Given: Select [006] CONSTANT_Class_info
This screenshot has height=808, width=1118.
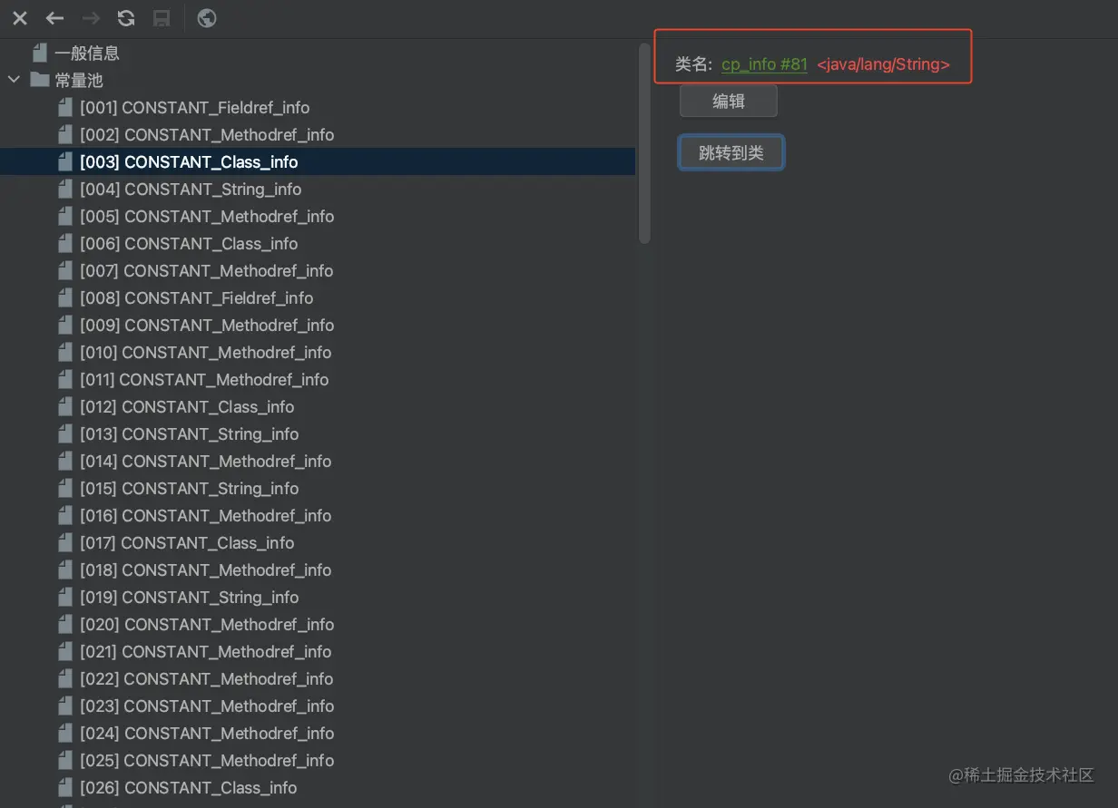Looking at the screenshot, I should 318,243.
